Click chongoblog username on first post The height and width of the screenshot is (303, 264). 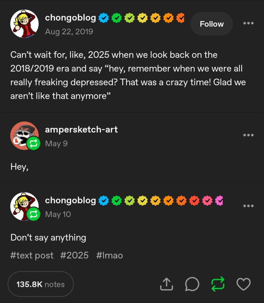coord(70,18)
